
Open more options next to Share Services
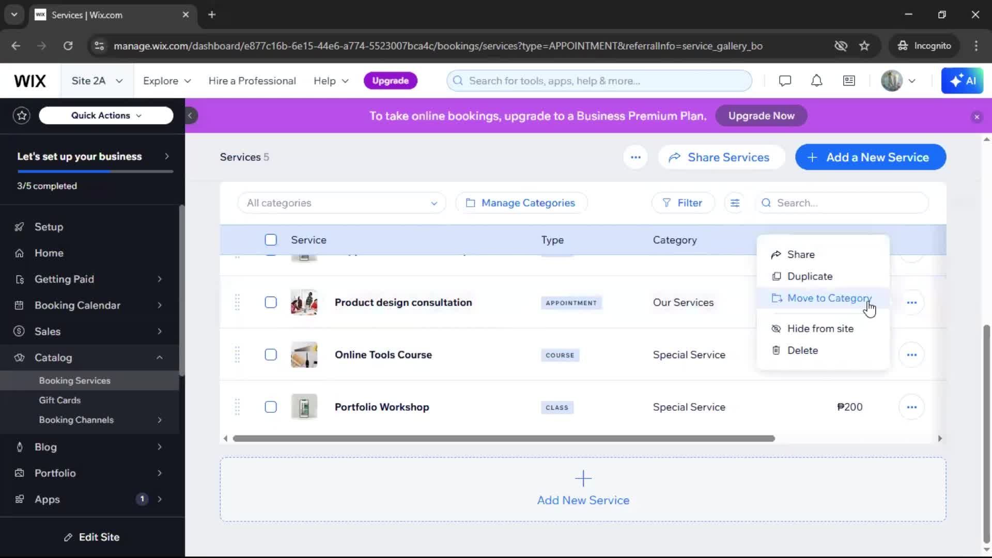pos(636,157)
